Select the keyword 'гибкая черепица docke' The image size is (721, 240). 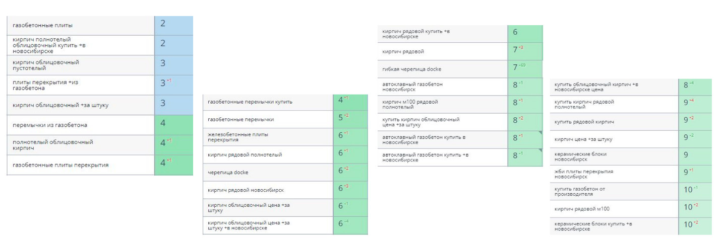coord(412,69)
